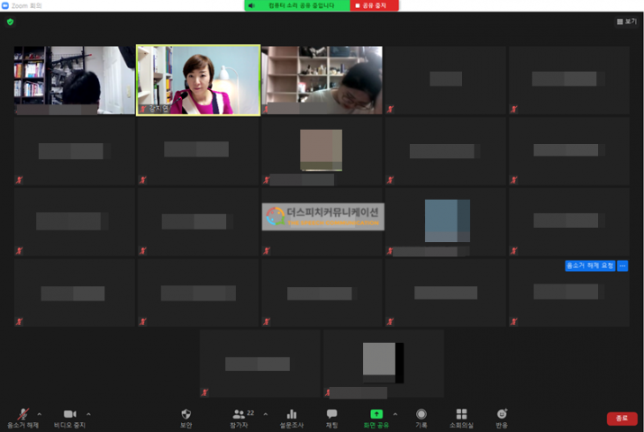
Task: Stop video with 비디오 중지 icon
Action: click(x=69, y=415)
